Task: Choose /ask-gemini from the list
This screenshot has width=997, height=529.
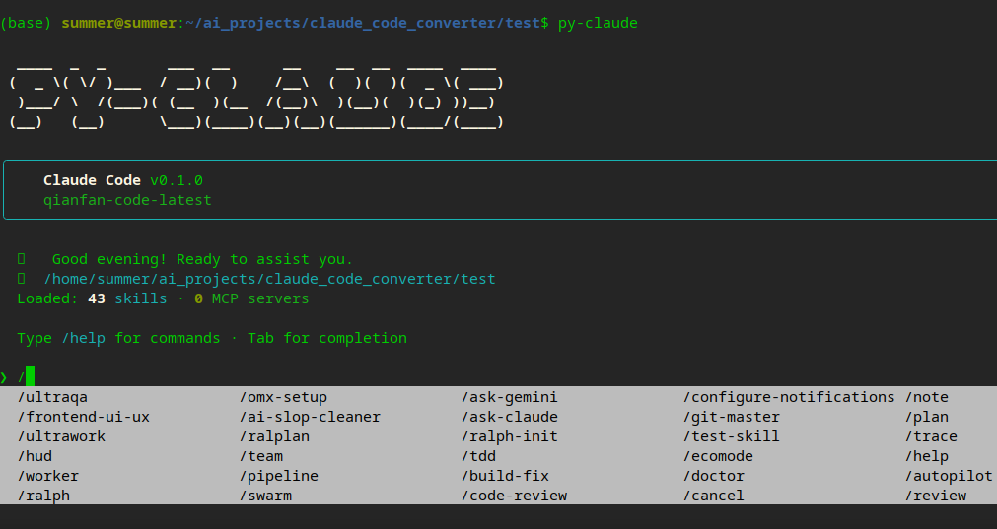Action: click(x=510, y=397)
